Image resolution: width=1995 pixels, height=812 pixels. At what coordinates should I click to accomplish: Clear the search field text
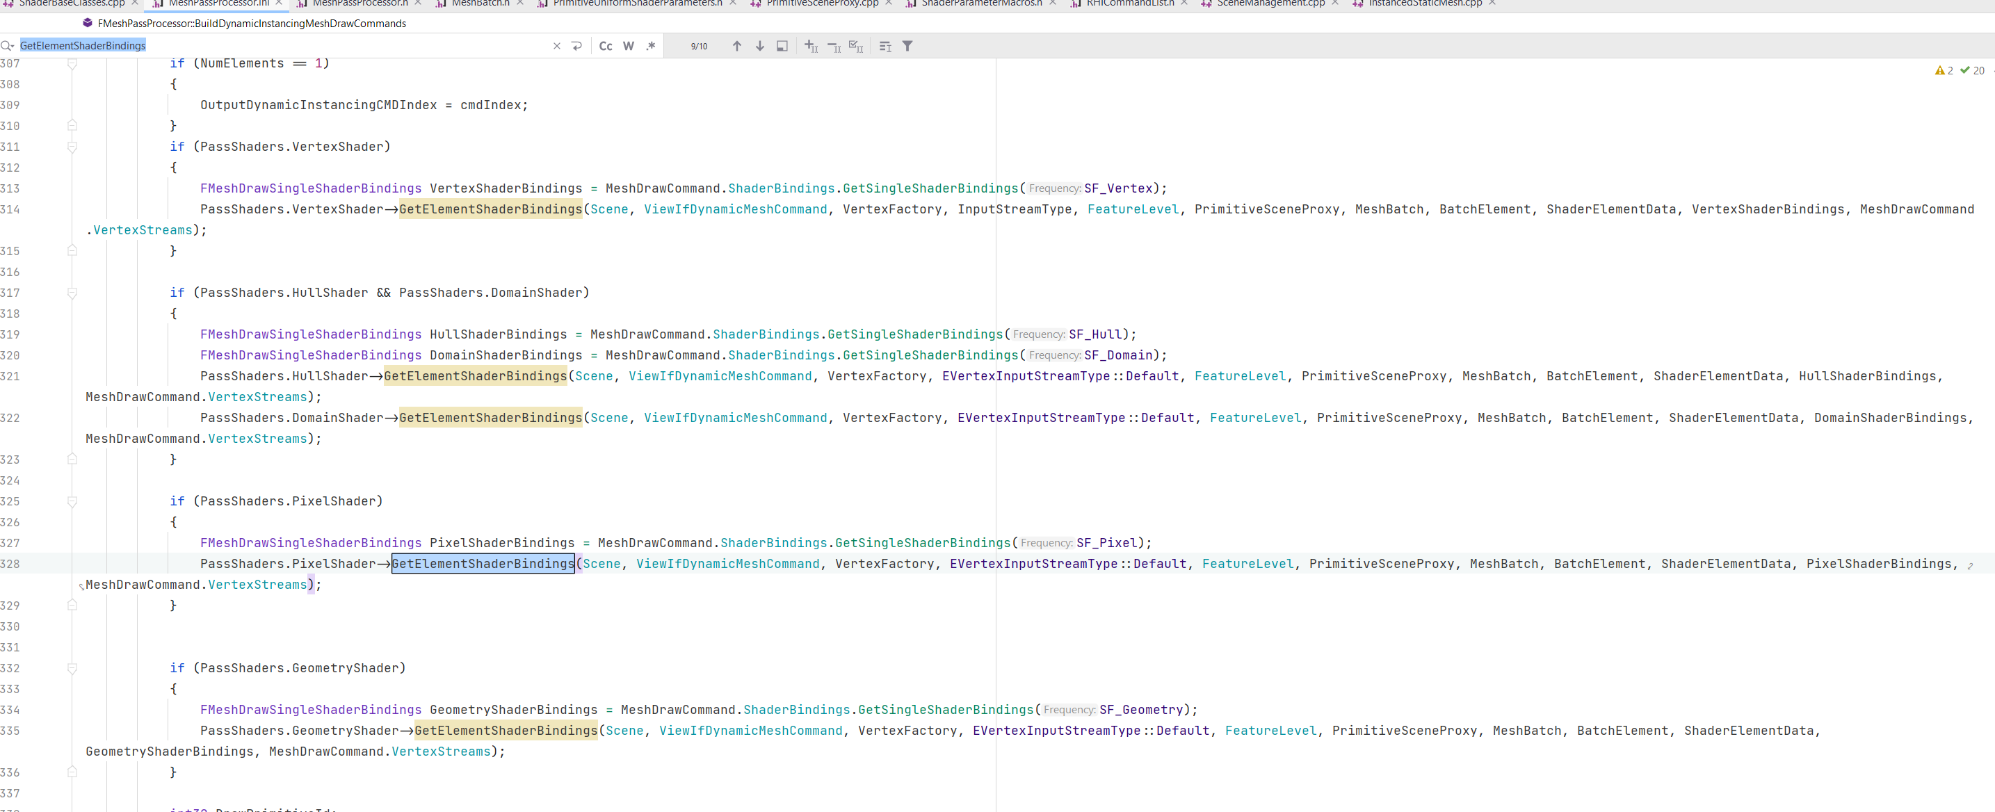[x=556, y=47]
